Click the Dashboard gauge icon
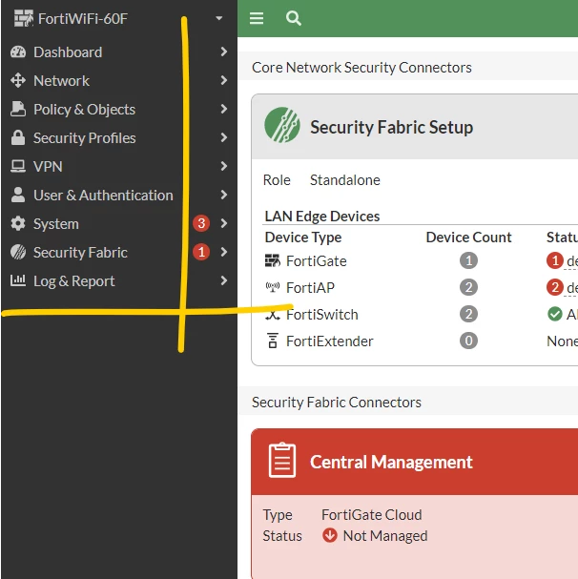Viewport: 578px width, 579px height. tap(18, 52)
